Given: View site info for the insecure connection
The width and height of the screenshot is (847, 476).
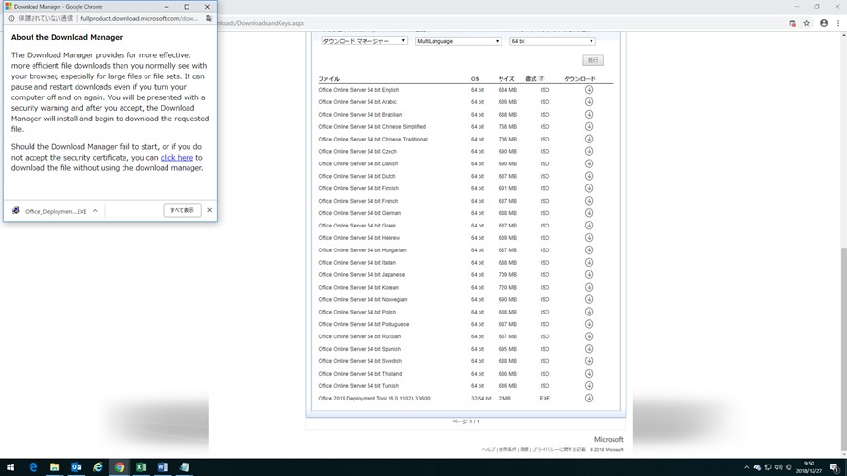Looking at the screenshot, I should tap(11, 18).
